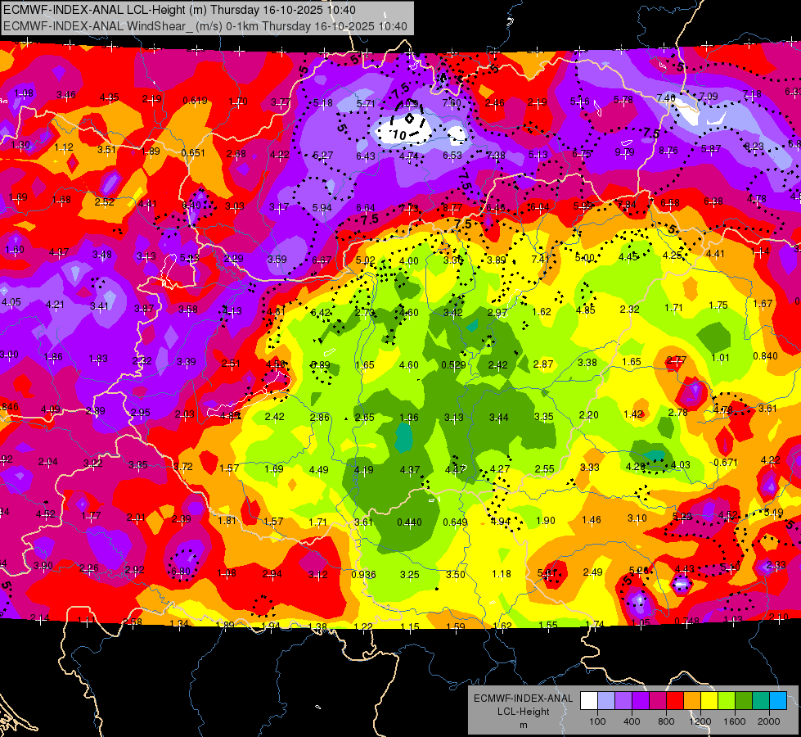Click the '100' legend scale label

597,721
